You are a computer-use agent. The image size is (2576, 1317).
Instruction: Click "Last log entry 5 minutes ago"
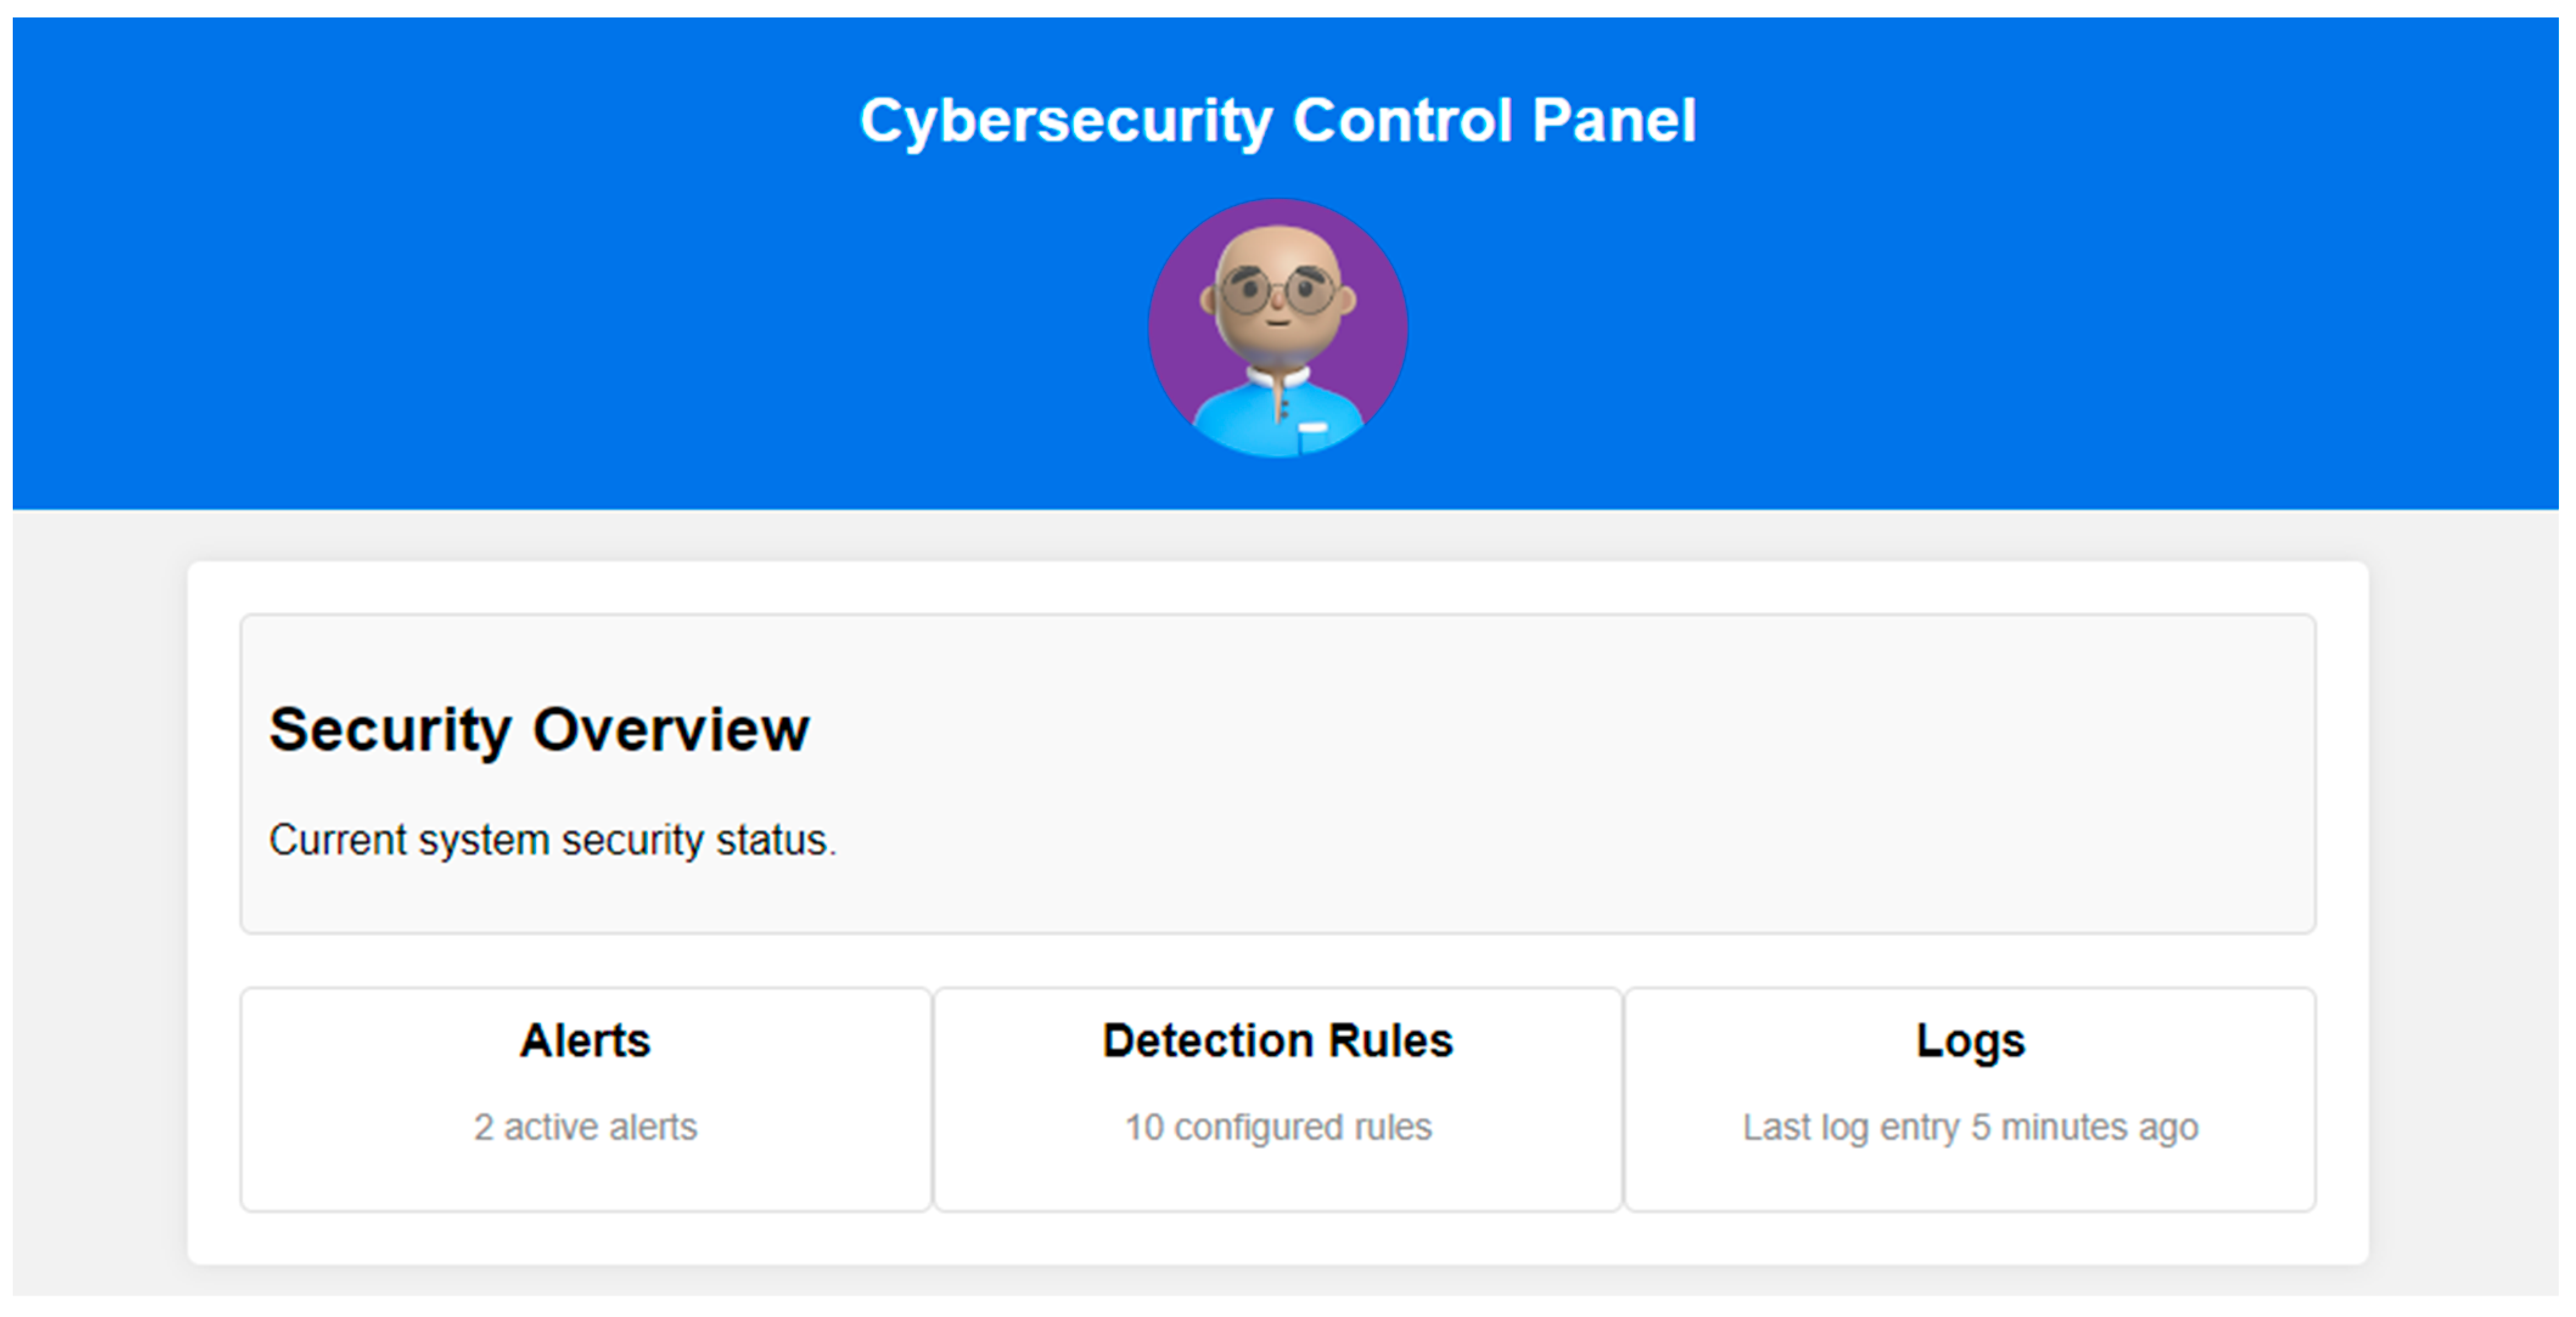pyautogui.click(x=1970, y=1127)
